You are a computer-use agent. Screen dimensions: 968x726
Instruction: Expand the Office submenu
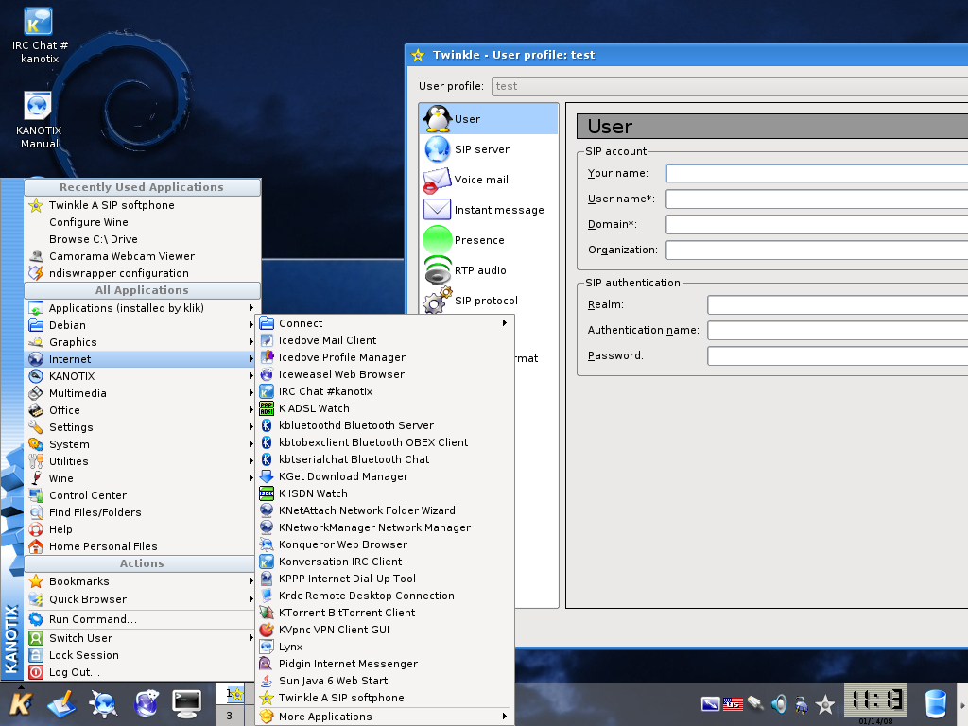[142, 410]
